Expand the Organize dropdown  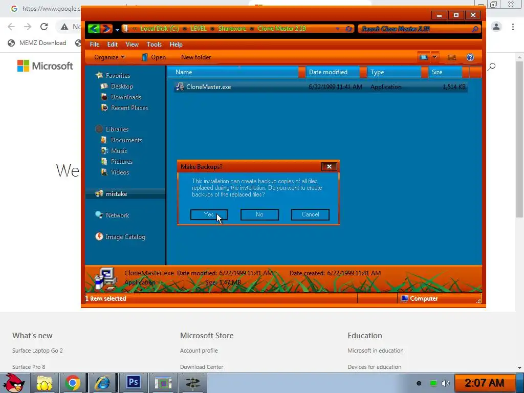point(110,57)
